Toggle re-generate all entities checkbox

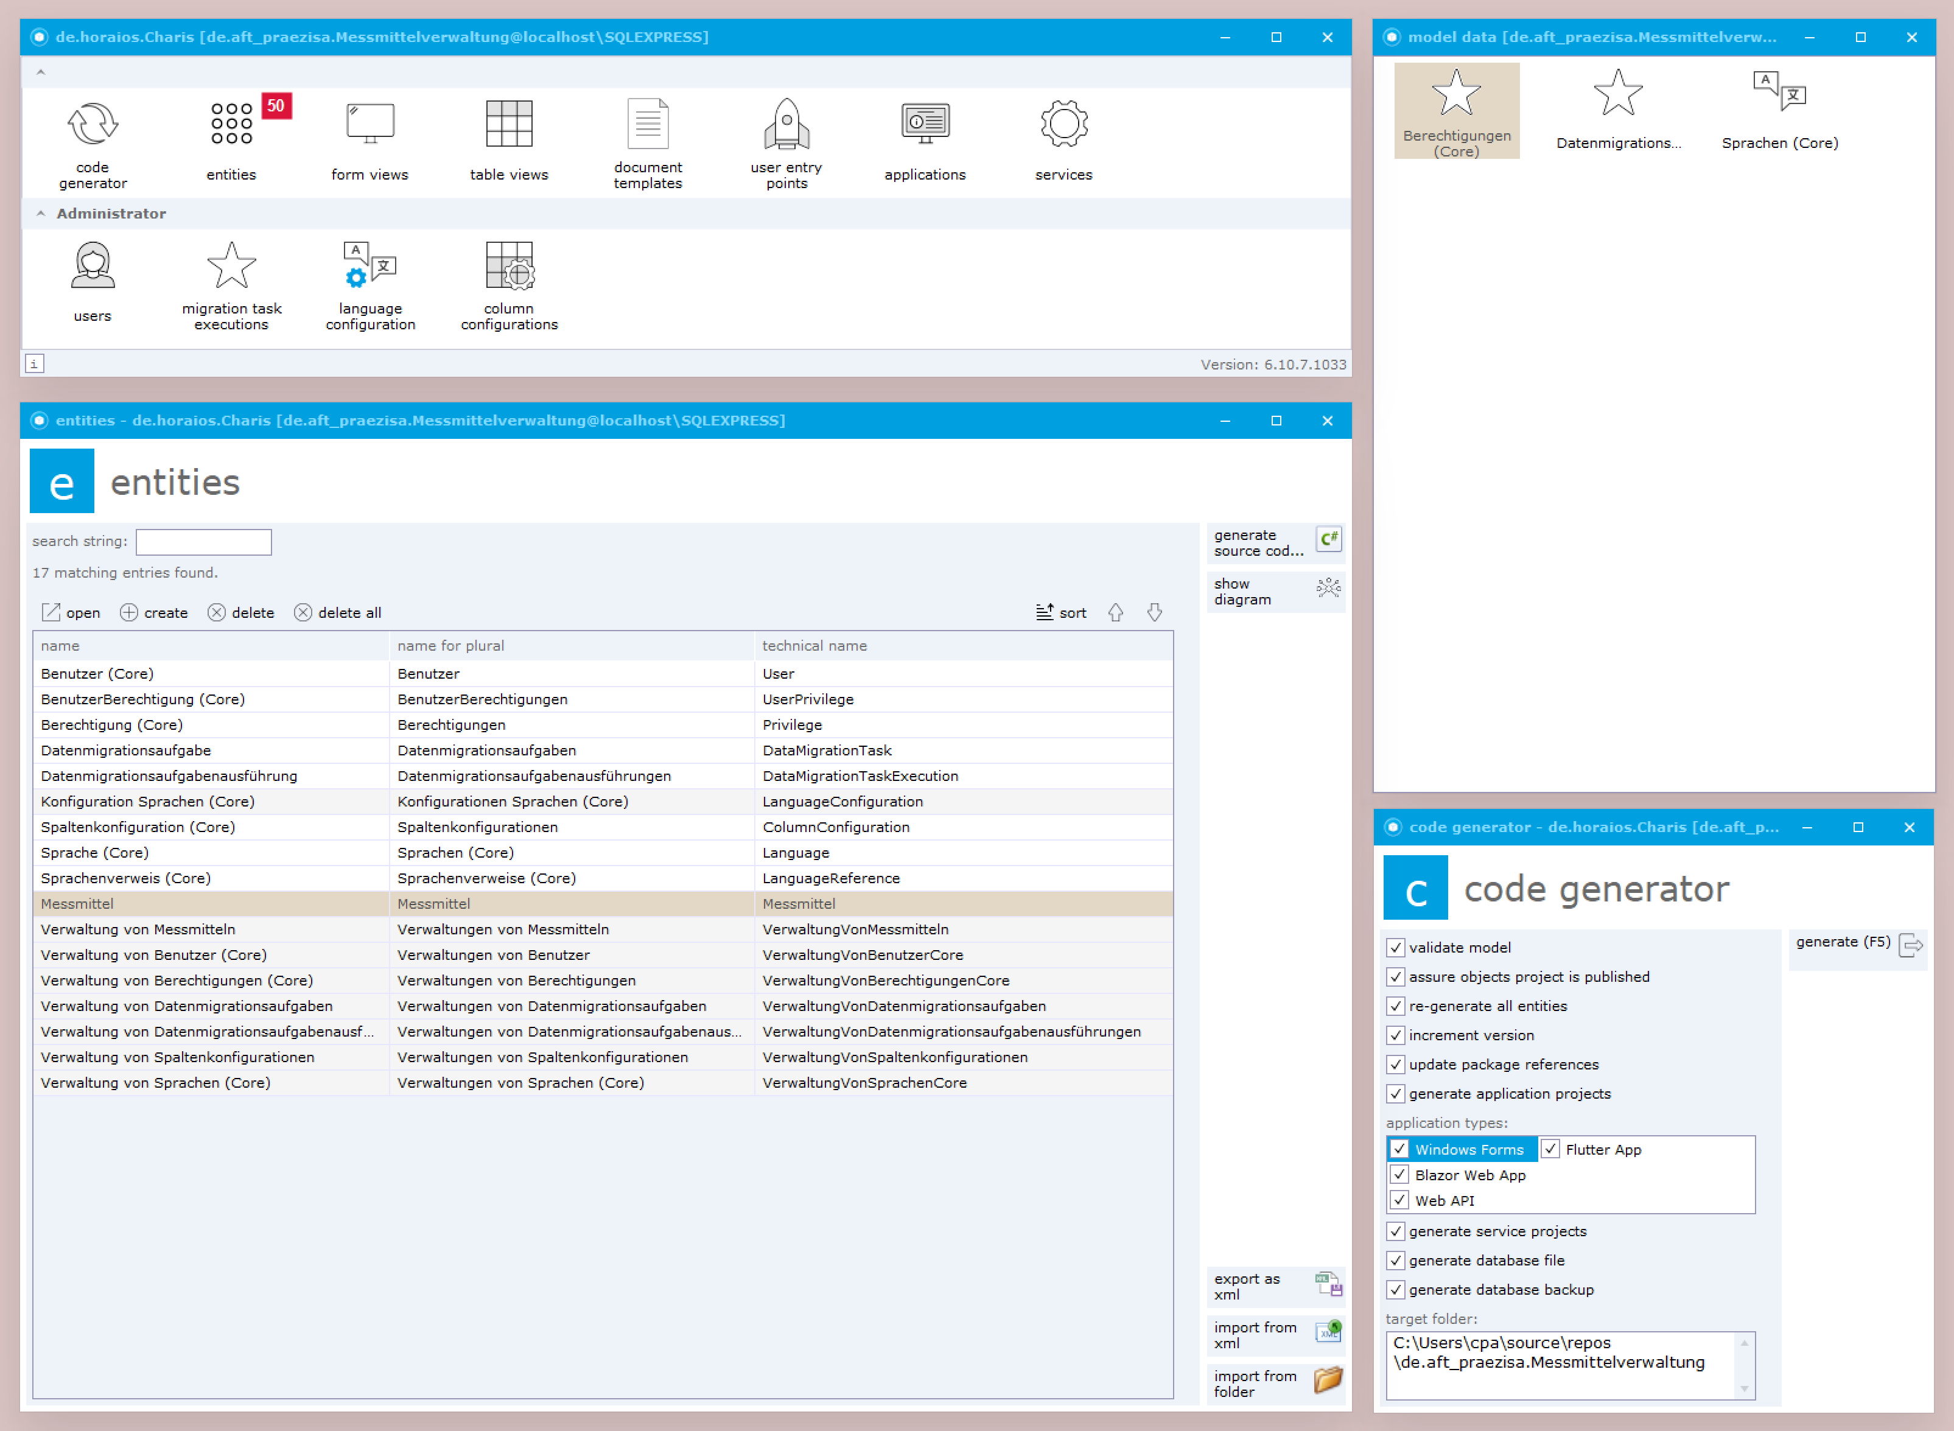(1395, 1006)
